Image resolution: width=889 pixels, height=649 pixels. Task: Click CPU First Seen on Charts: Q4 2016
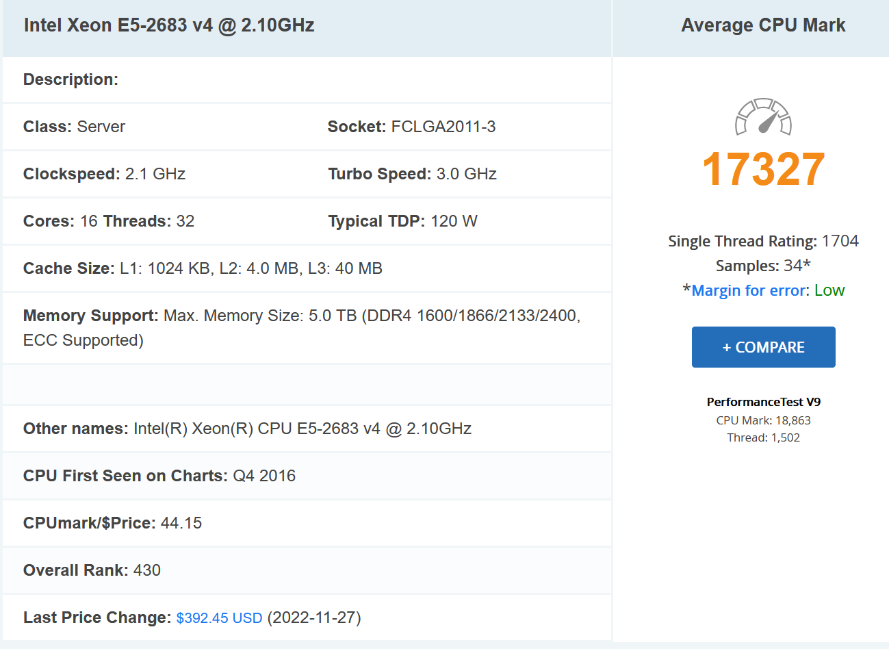[159, 476]
